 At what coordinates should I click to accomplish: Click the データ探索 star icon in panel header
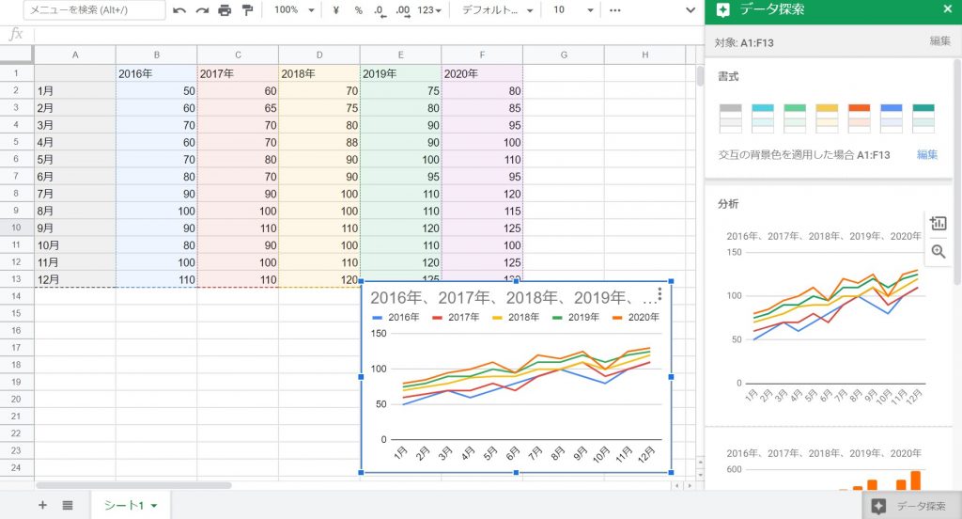(722, 9)
